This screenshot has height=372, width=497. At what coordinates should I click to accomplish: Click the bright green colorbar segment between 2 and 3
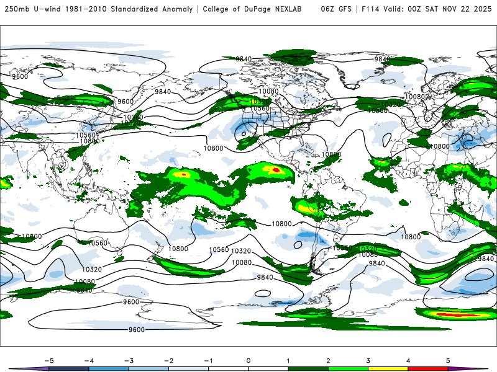coord(348,369)
